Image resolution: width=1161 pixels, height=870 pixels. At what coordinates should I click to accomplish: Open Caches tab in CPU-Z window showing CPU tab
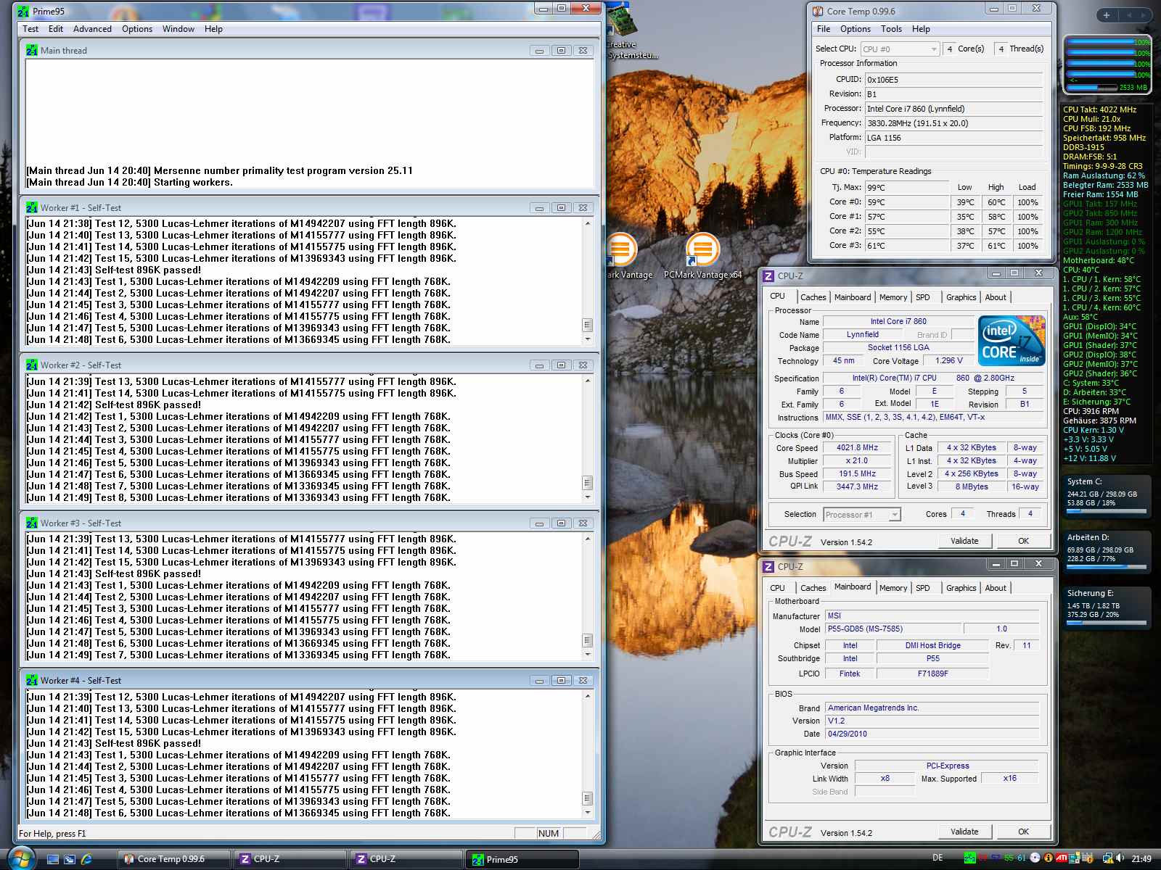click(813, 297)
